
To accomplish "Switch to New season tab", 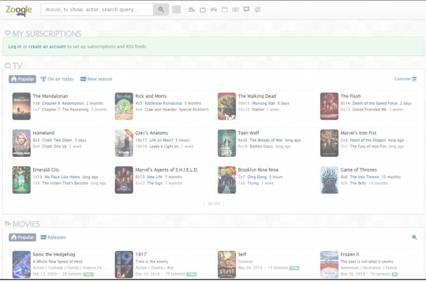I will click(x=96, y=79).
